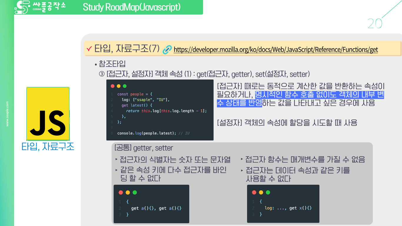Open the MDN Functions/get documentation link
Viewport: 402px width, 226px height.
click(276, 49)
